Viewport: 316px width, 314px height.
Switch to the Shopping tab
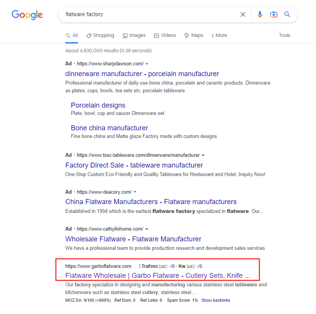[100, 35]
